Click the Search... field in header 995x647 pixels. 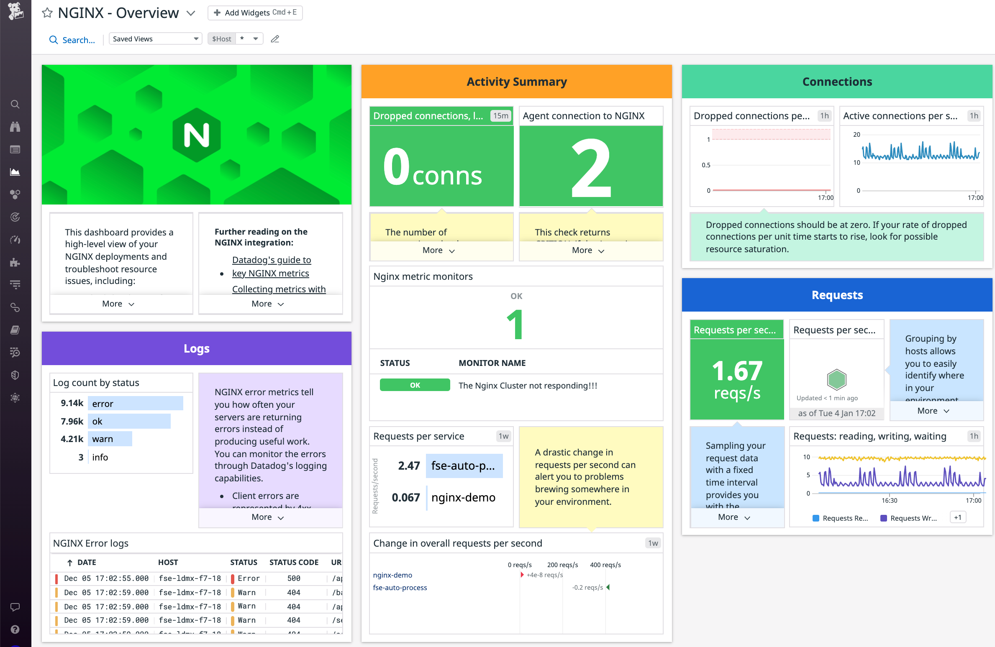click(79, 40)
